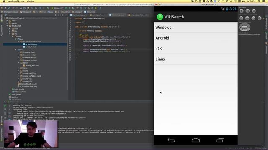Switch to the AndroidManifest.xml editor tab
The height and width of the screenshot is (150, 268).
click(x=138, y=15)
